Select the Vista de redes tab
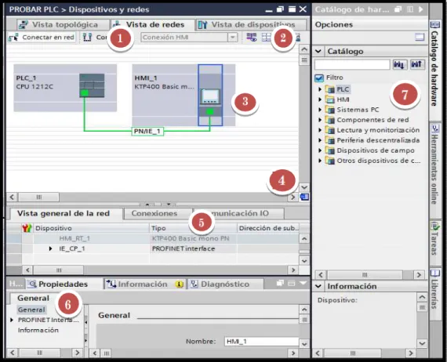The width and height of the screenshot is (447, 362). pos(152,25)
